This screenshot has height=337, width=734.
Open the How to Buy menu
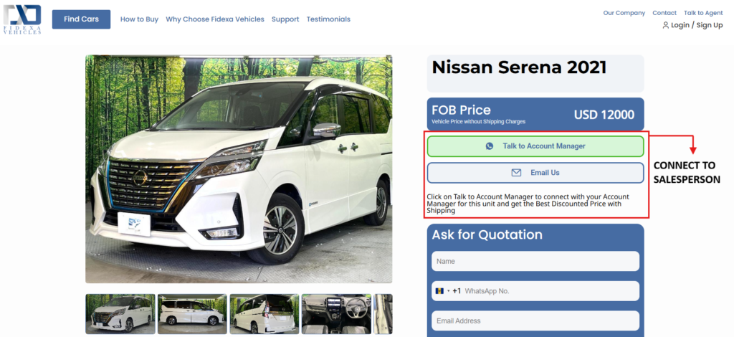[x=139, y=19]
